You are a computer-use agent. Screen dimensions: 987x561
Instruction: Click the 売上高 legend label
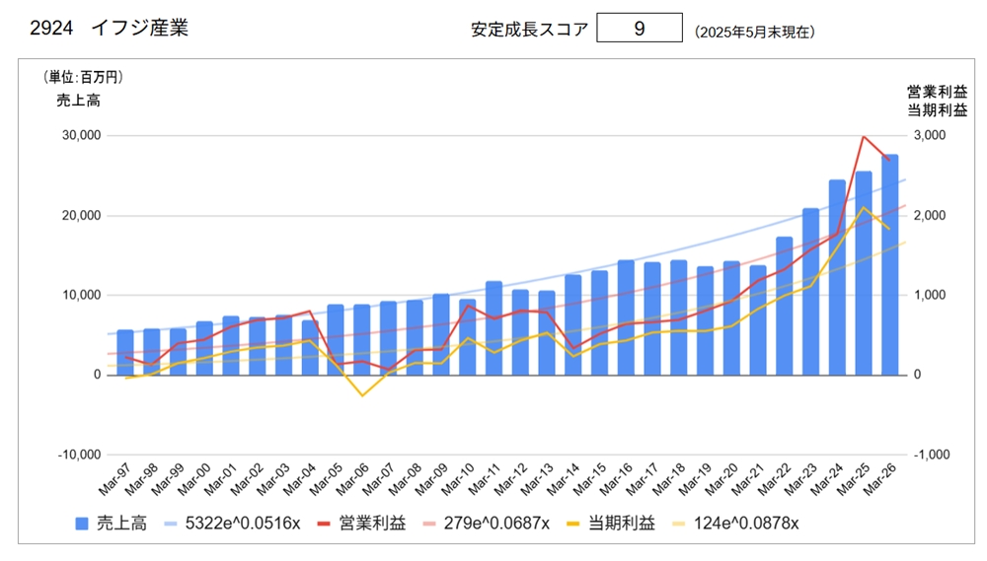pos(121,524)
